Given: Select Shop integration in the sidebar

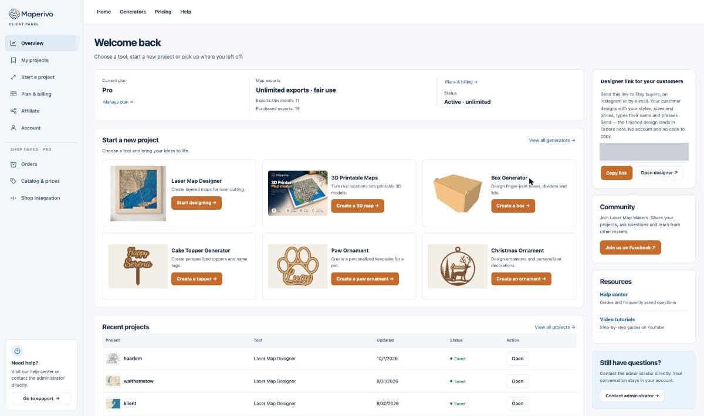Looking at the screenshot, I should point(41,199).
